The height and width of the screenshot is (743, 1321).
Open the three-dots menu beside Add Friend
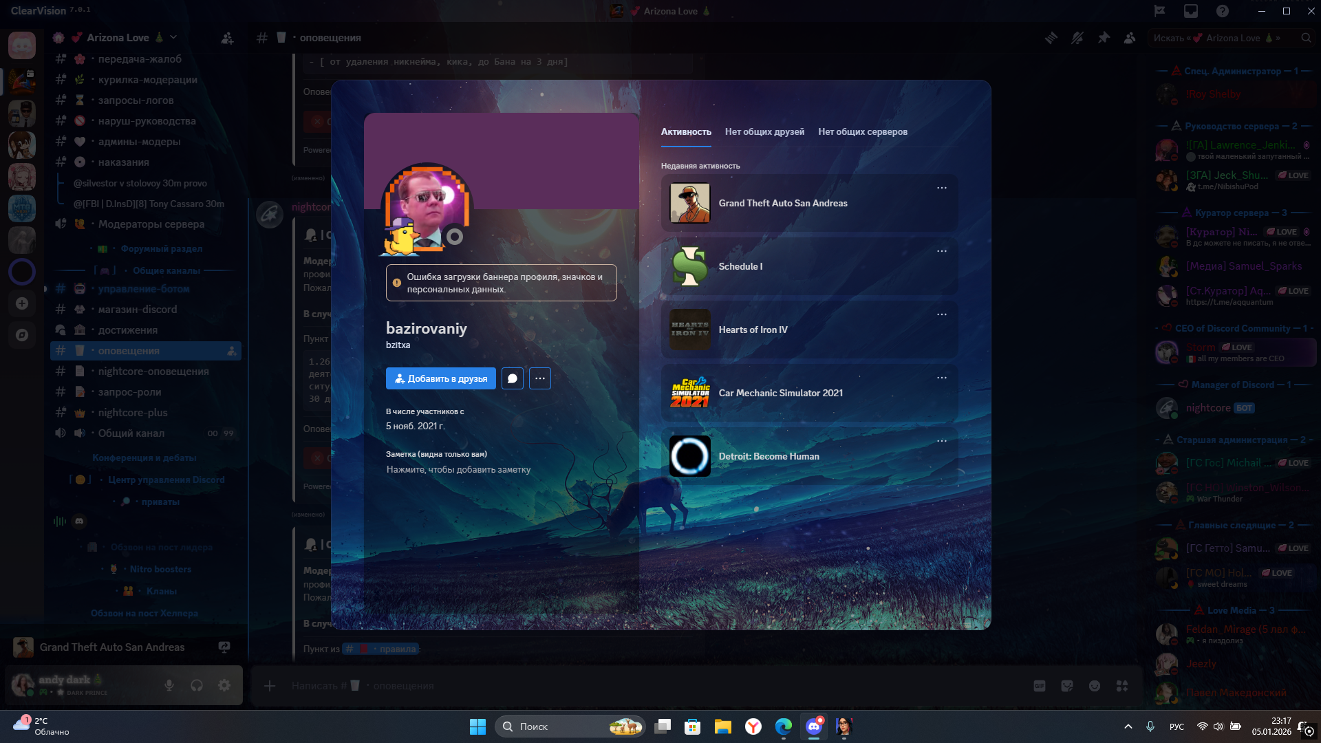[x=540, y=378]
